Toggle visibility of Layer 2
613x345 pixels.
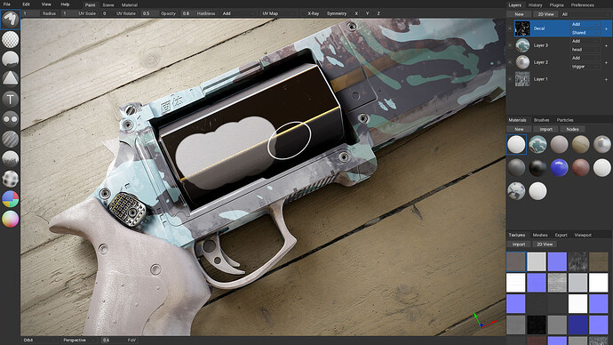tap(510, 62)
